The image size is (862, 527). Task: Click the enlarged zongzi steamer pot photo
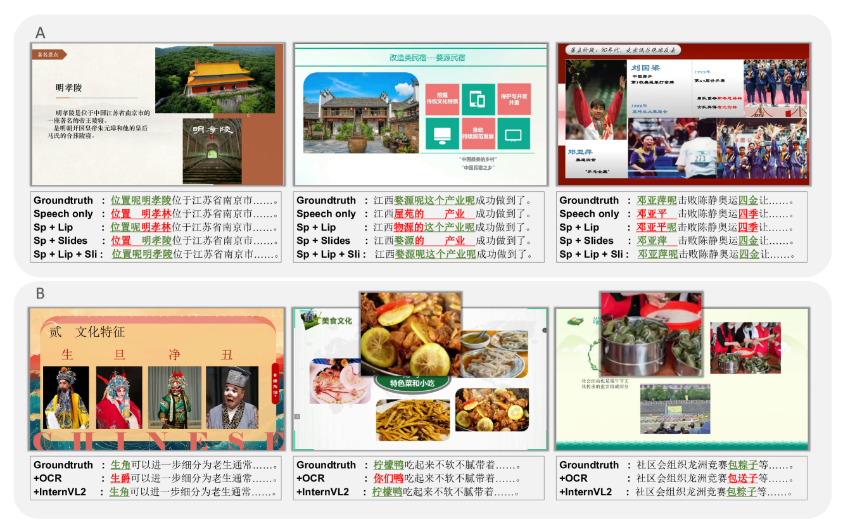click(650, 334)
